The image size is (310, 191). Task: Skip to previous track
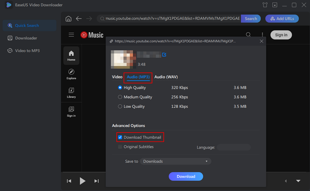(69, 181)
